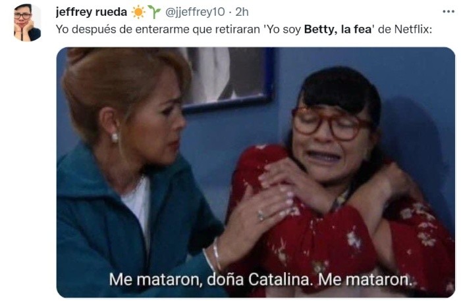The image size is (461, 301).
Task: Open jeffrey rueda's profile avatar
Action: pyautogui.click(x=27, y=22)
